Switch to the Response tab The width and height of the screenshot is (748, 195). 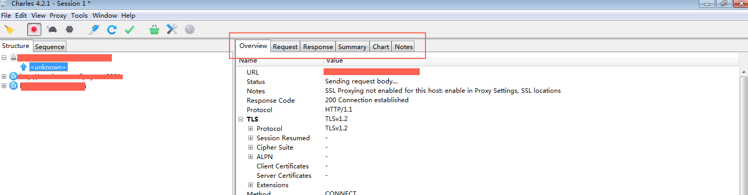tap(318, 46)
